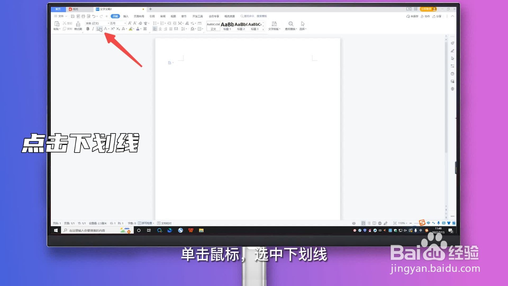The height and width of the screenshot is (286, 508).
Task: Toggle bold formatting button
Action: click(x=88, y=29)
